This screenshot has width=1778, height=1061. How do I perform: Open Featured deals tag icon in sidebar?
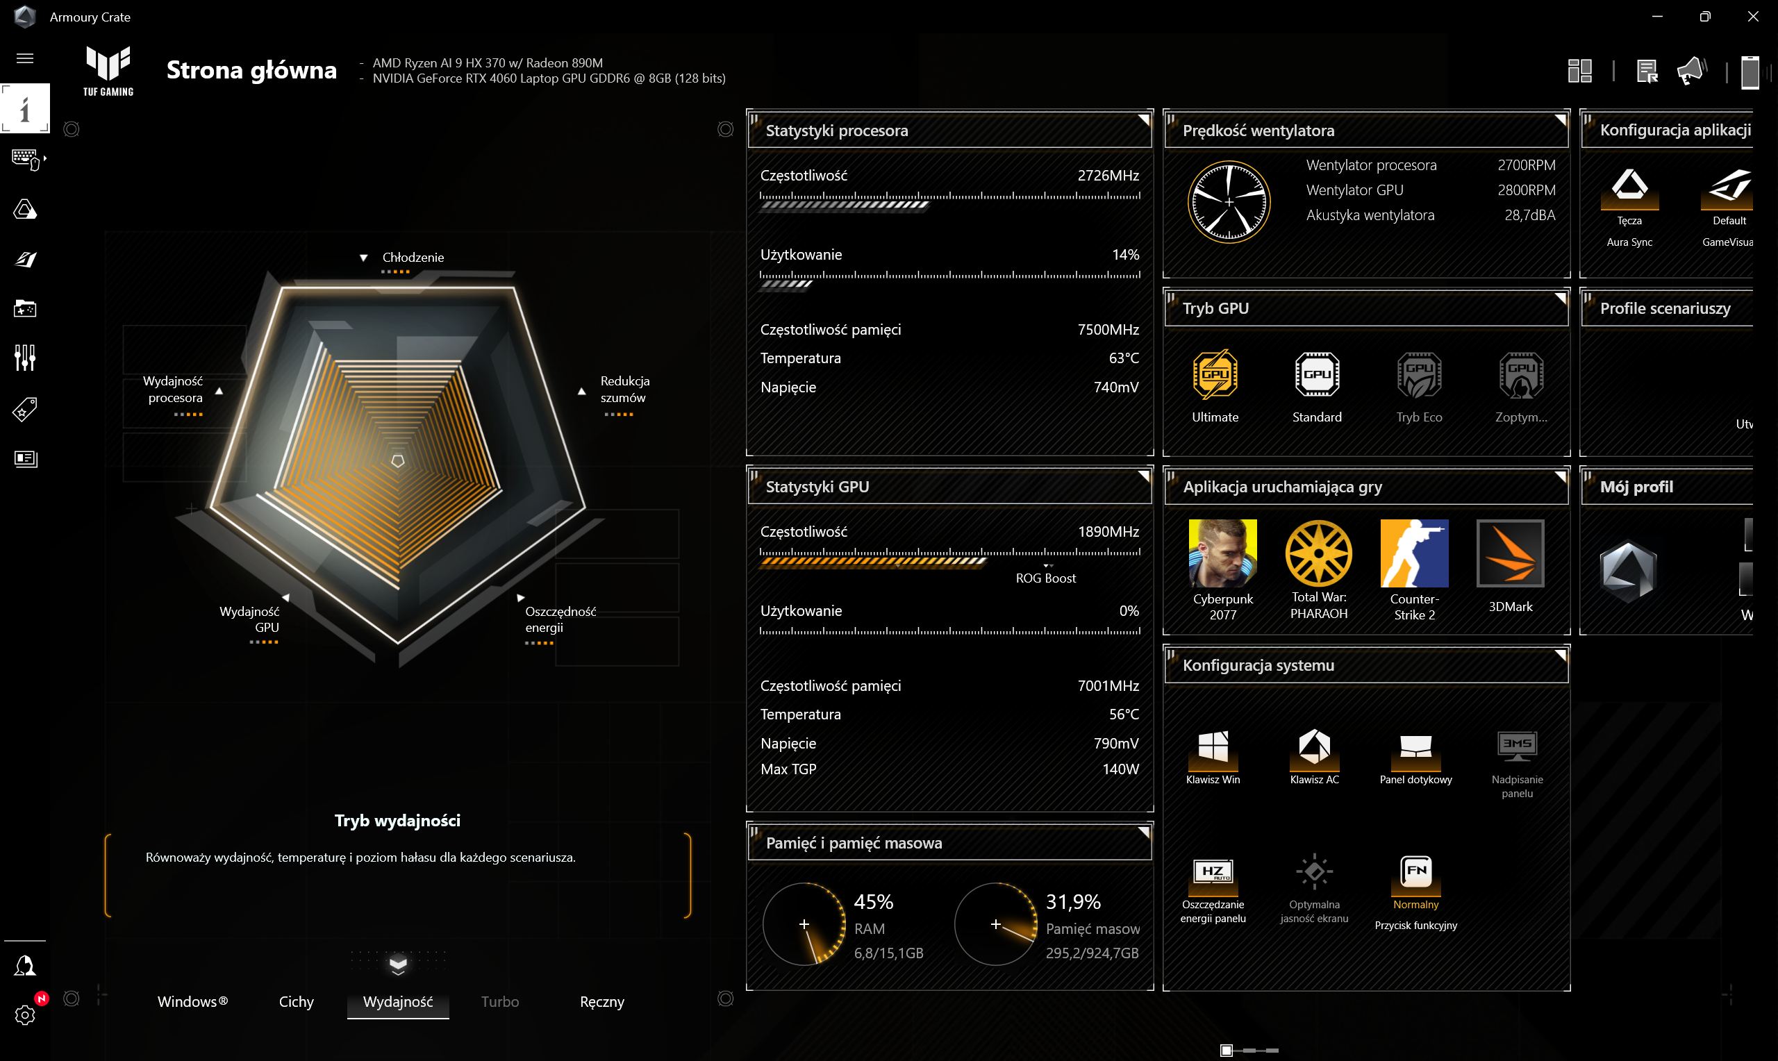pyautogui.click(x=25, y=409)
